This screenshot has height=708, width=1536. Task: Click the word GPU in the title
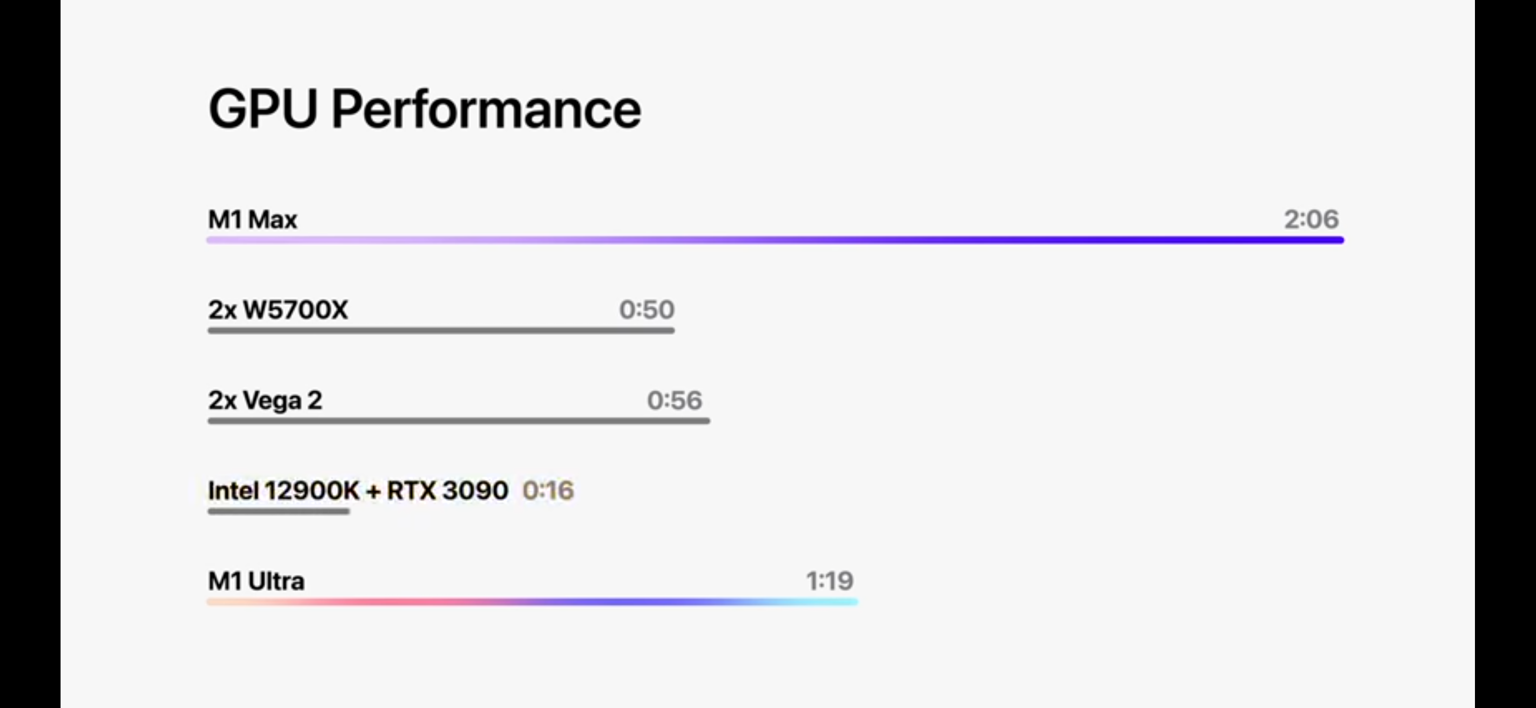point(262,109)
